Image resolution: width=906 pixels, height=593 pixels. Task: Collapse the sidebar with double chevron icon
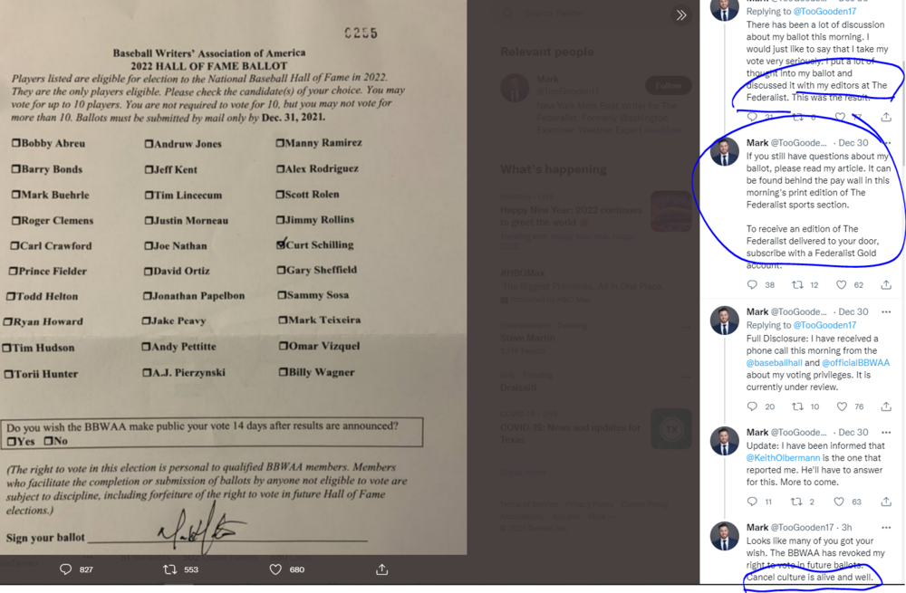[681, 15]
